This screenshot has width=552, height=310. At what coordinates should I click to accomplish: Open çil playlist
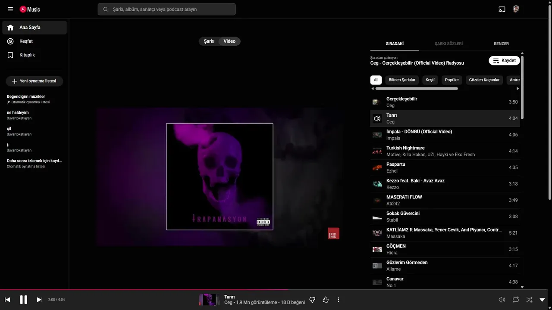pyautogui.click(x=34, y=131)
